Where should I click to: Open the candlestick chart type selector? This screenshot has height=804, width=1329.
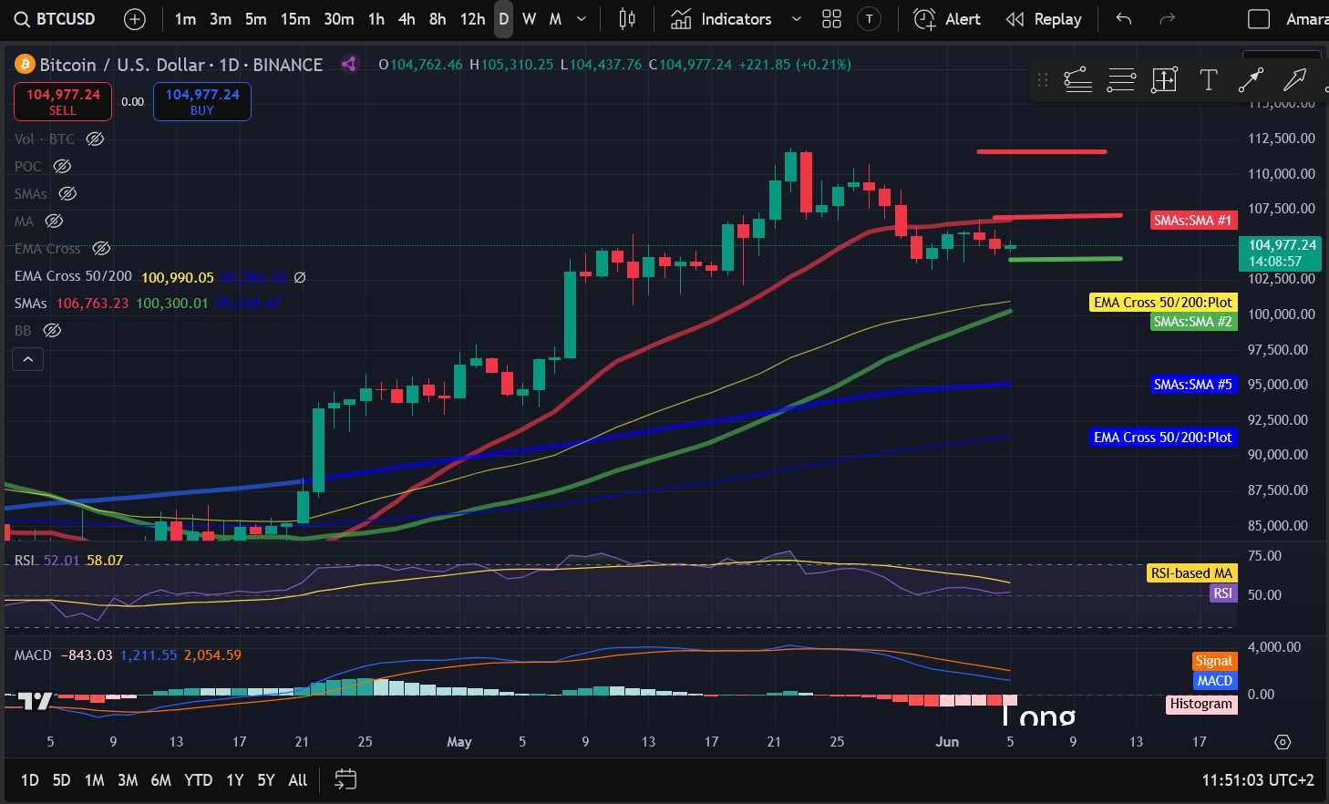627,19
